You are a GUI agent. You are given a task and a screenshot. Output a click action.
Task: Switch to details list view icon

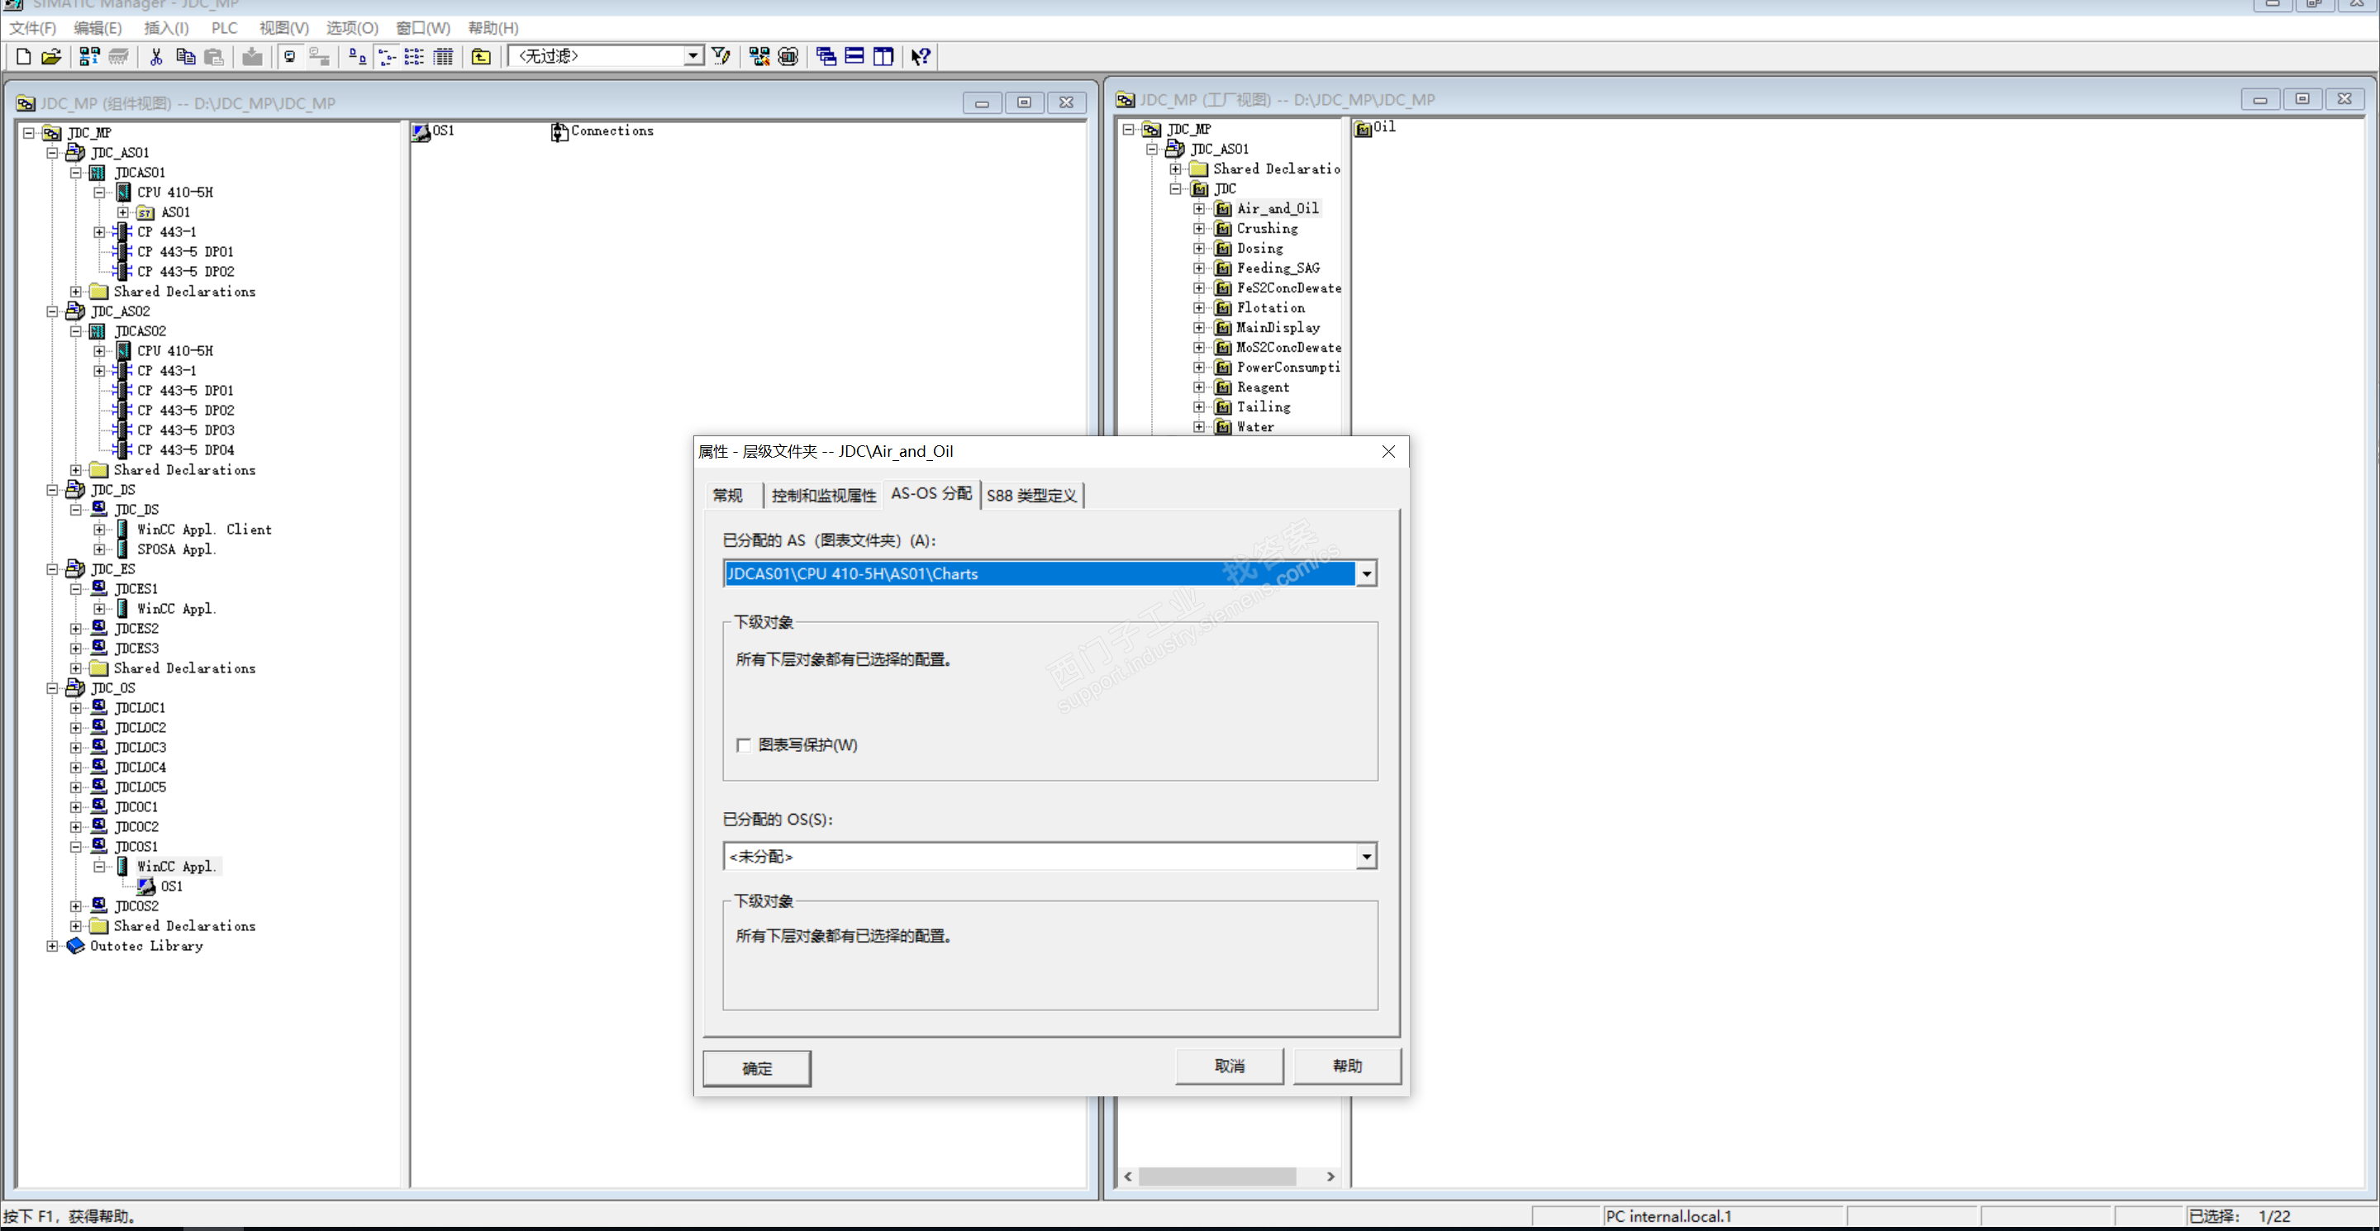click(444, 56)
